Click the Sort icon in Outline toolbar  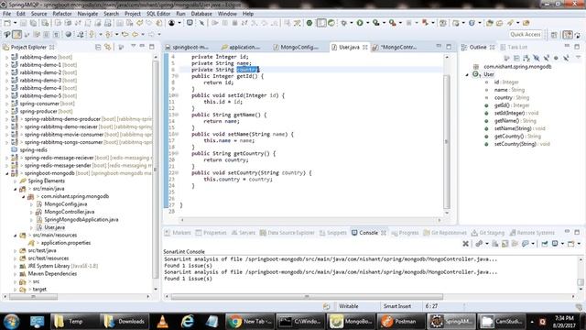(x=526, y=58)
